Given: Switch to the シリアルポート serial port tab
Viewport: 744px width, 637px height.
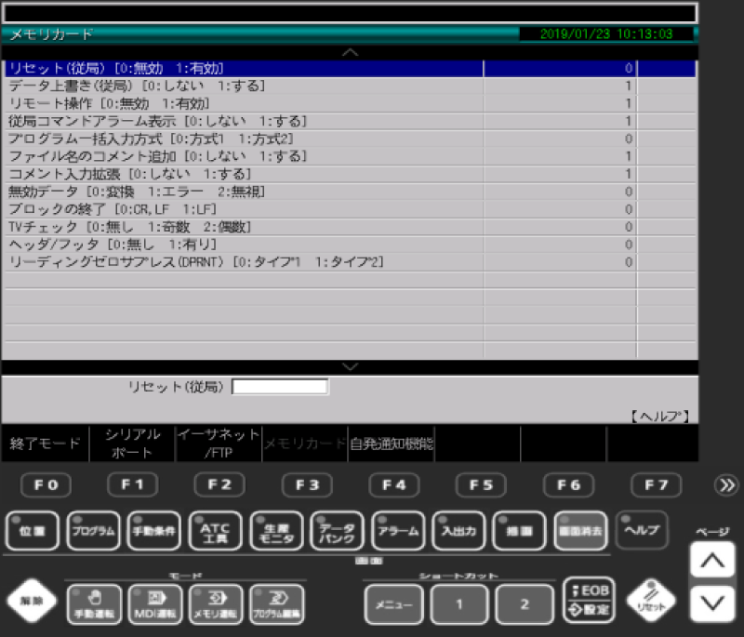Looking at the screenshot, I should [132, 444].
